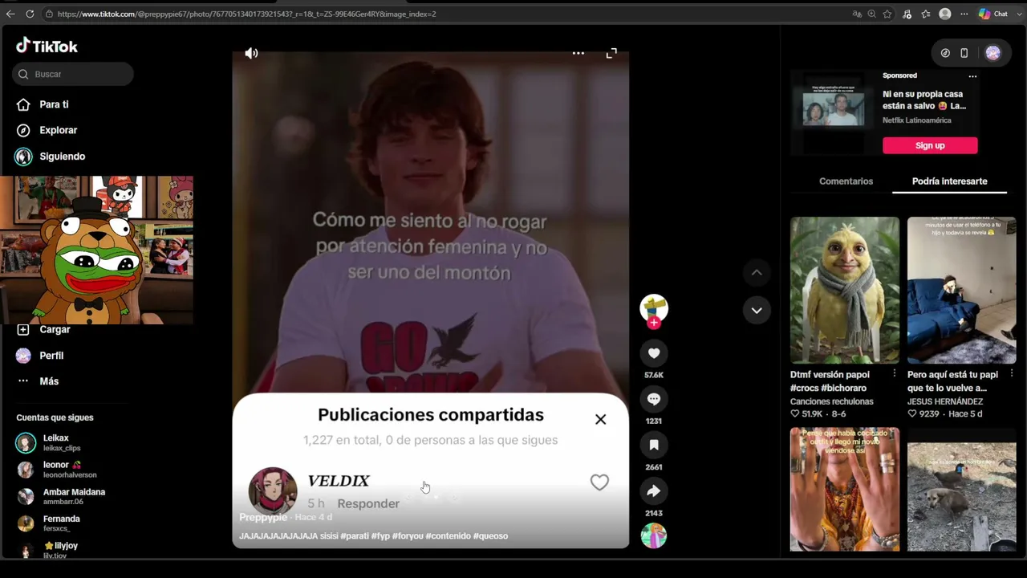This screenshot has width=1027, height=578.
Task: Click the Sign up button on the ad
Action: [x=930, y=145]
